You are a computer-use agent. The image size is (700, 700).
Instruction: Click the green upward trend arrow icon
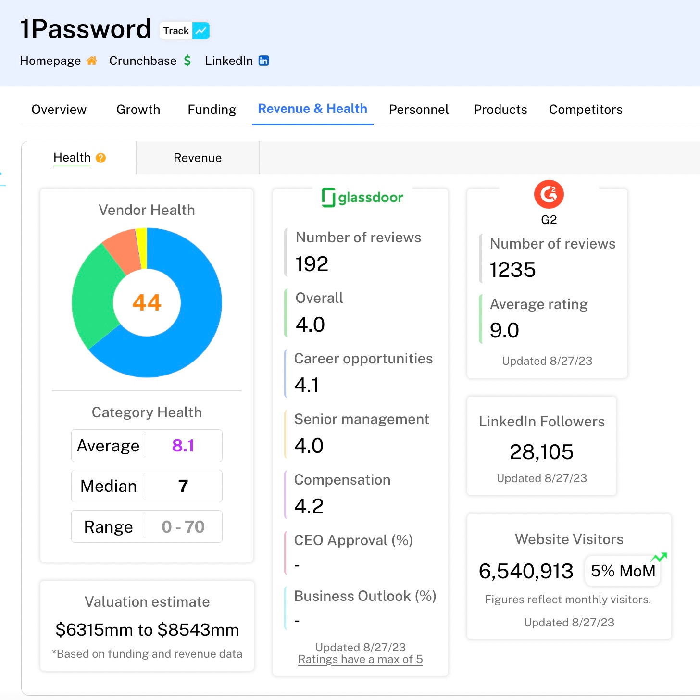659,557
